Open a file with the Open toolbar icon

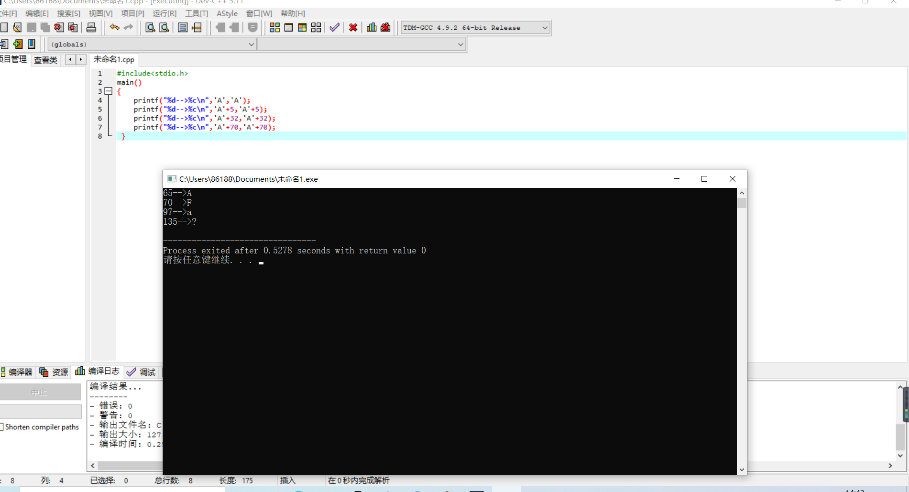coord(17,27)
